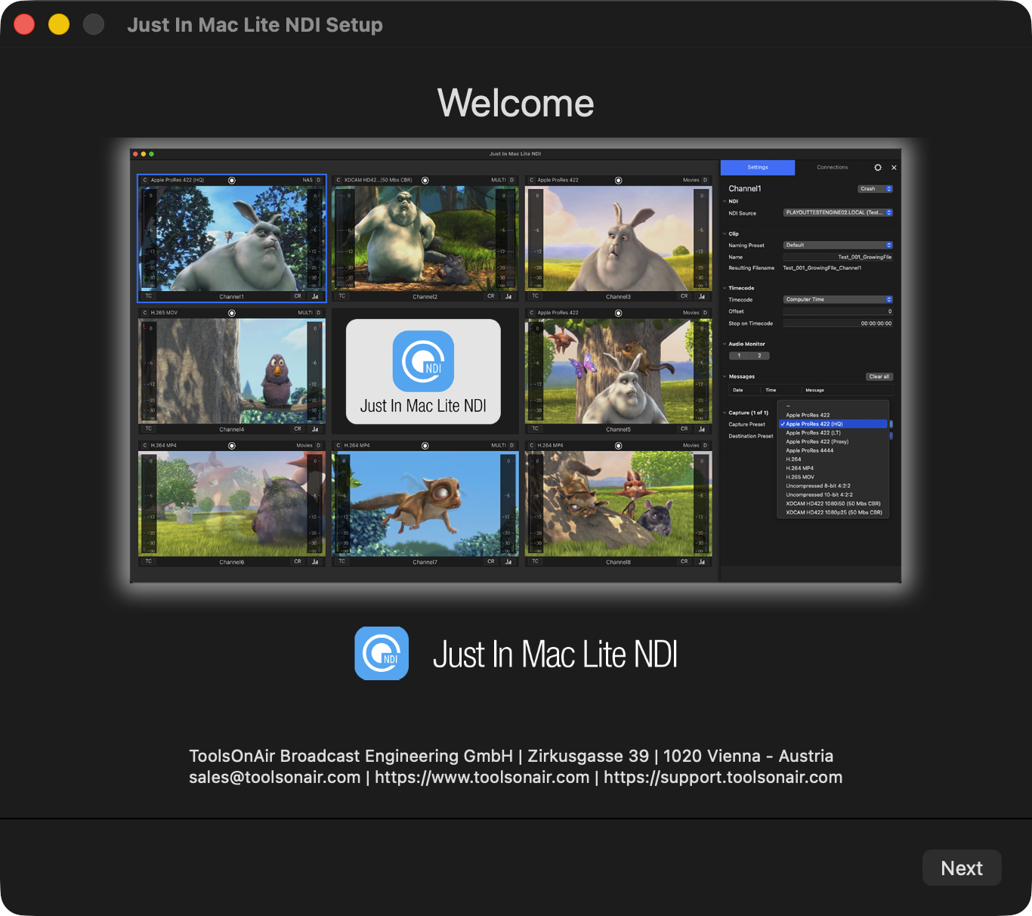Viewport: 1032px width, 916px height.
Task: Click the blue NDI app icon beside product name
Action: pyautogui.click(x=382, y=653)
